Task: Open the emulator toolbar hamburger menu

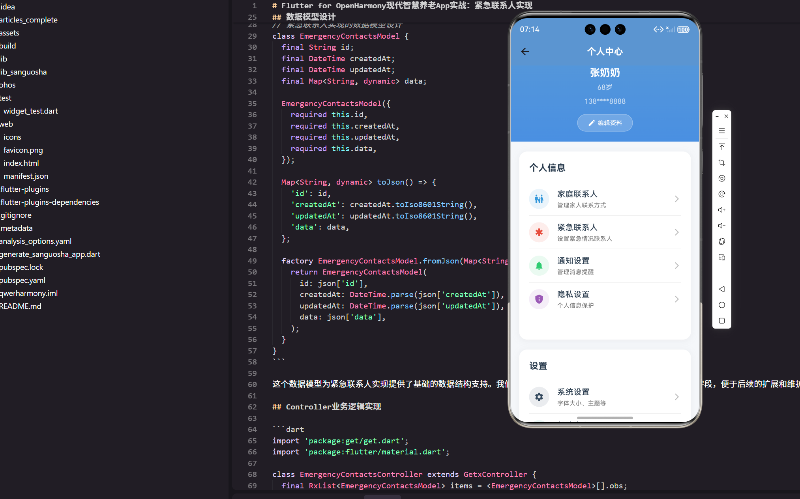Action: pos(722,131)
